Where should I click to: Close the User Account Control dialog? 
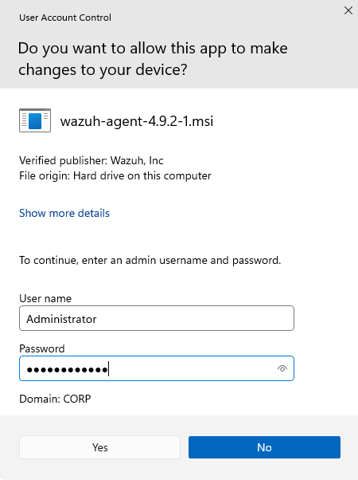click(x=348, y=10)
